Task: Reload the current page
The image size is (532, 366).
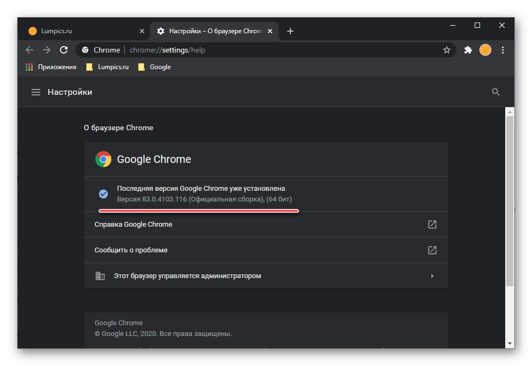Action: point(64,50)
